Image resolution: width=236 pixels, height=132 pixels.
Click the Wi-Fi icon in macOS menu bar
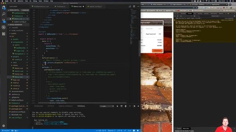coord(206,1)
